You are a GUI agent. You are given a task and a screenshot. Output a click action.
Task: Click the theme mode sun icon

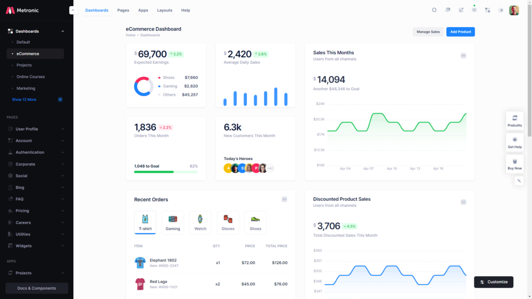(501, 10)
